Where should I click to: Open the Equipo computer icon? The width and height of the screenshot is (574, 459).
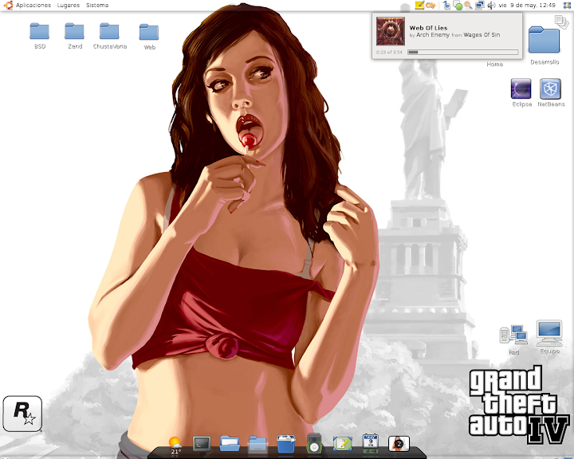pyautogui.click(x=549, y=333)
